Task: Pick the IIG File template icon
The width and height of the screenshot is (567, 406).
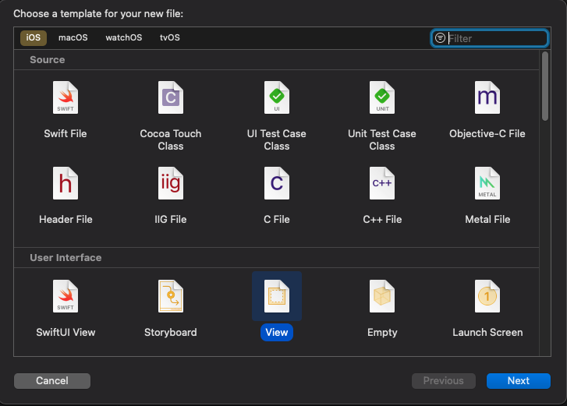Action: tap(171, 184)
